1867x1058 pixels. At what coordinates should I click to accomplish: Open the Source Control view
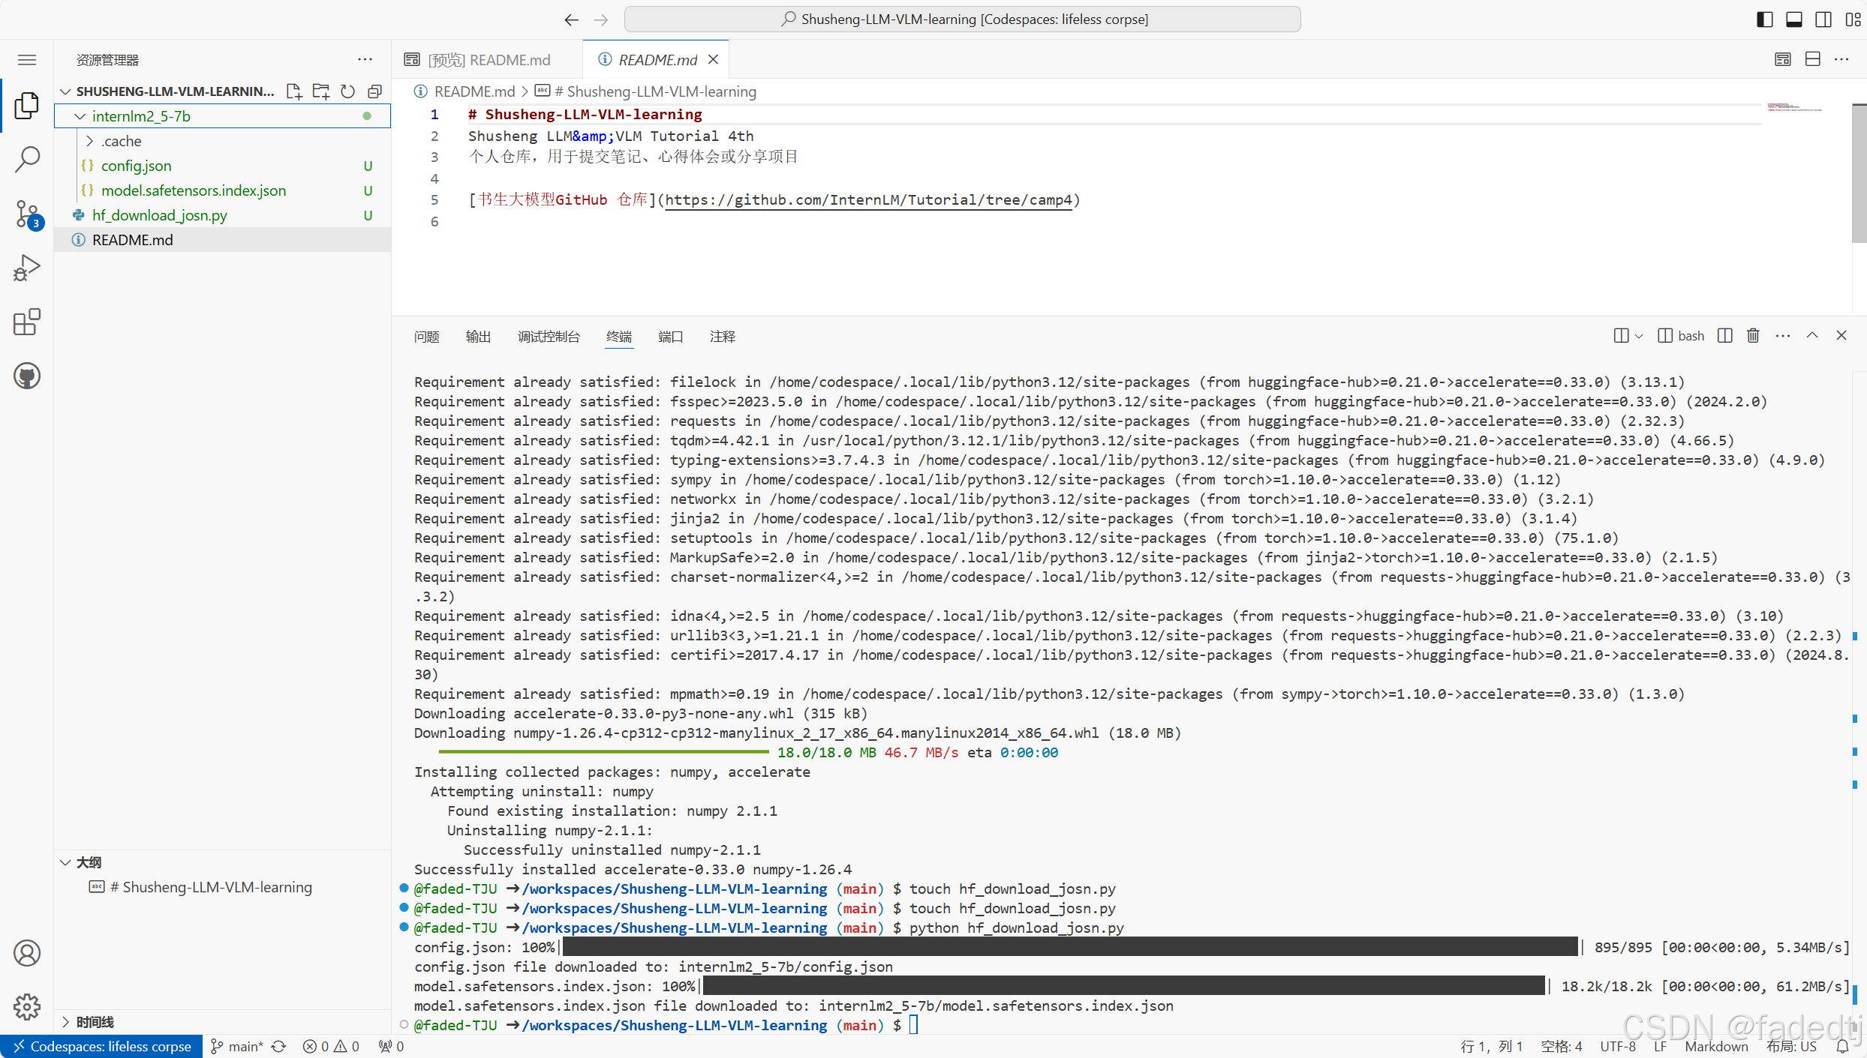[27, 214]
